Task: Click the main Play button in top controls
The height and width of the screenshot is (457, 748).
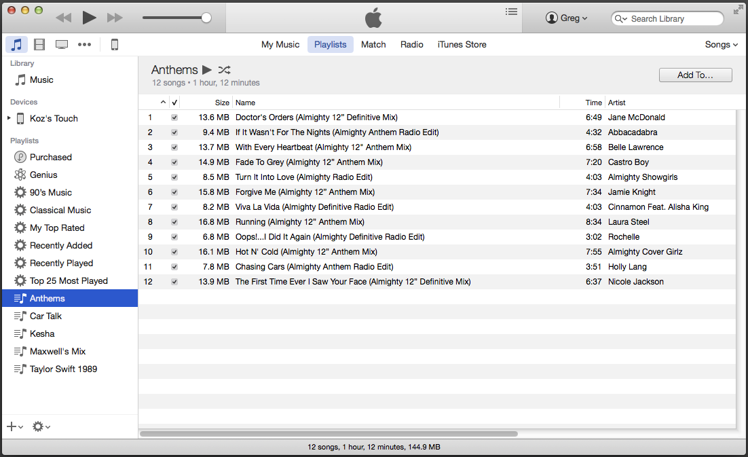Action: click(89, 18)
